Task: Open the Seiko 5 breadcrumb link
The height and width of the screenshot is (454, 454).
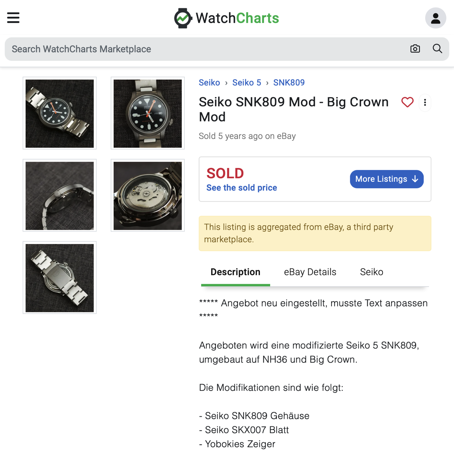Action: point(246,82)
